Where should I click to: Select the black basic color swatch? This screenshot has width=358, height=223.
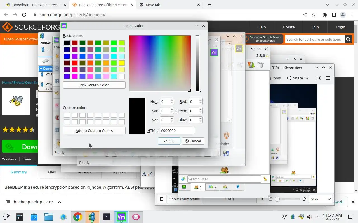point(67,43)
